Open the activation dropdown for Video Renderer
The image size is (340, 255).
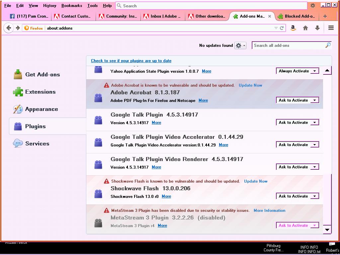(297, 167)
